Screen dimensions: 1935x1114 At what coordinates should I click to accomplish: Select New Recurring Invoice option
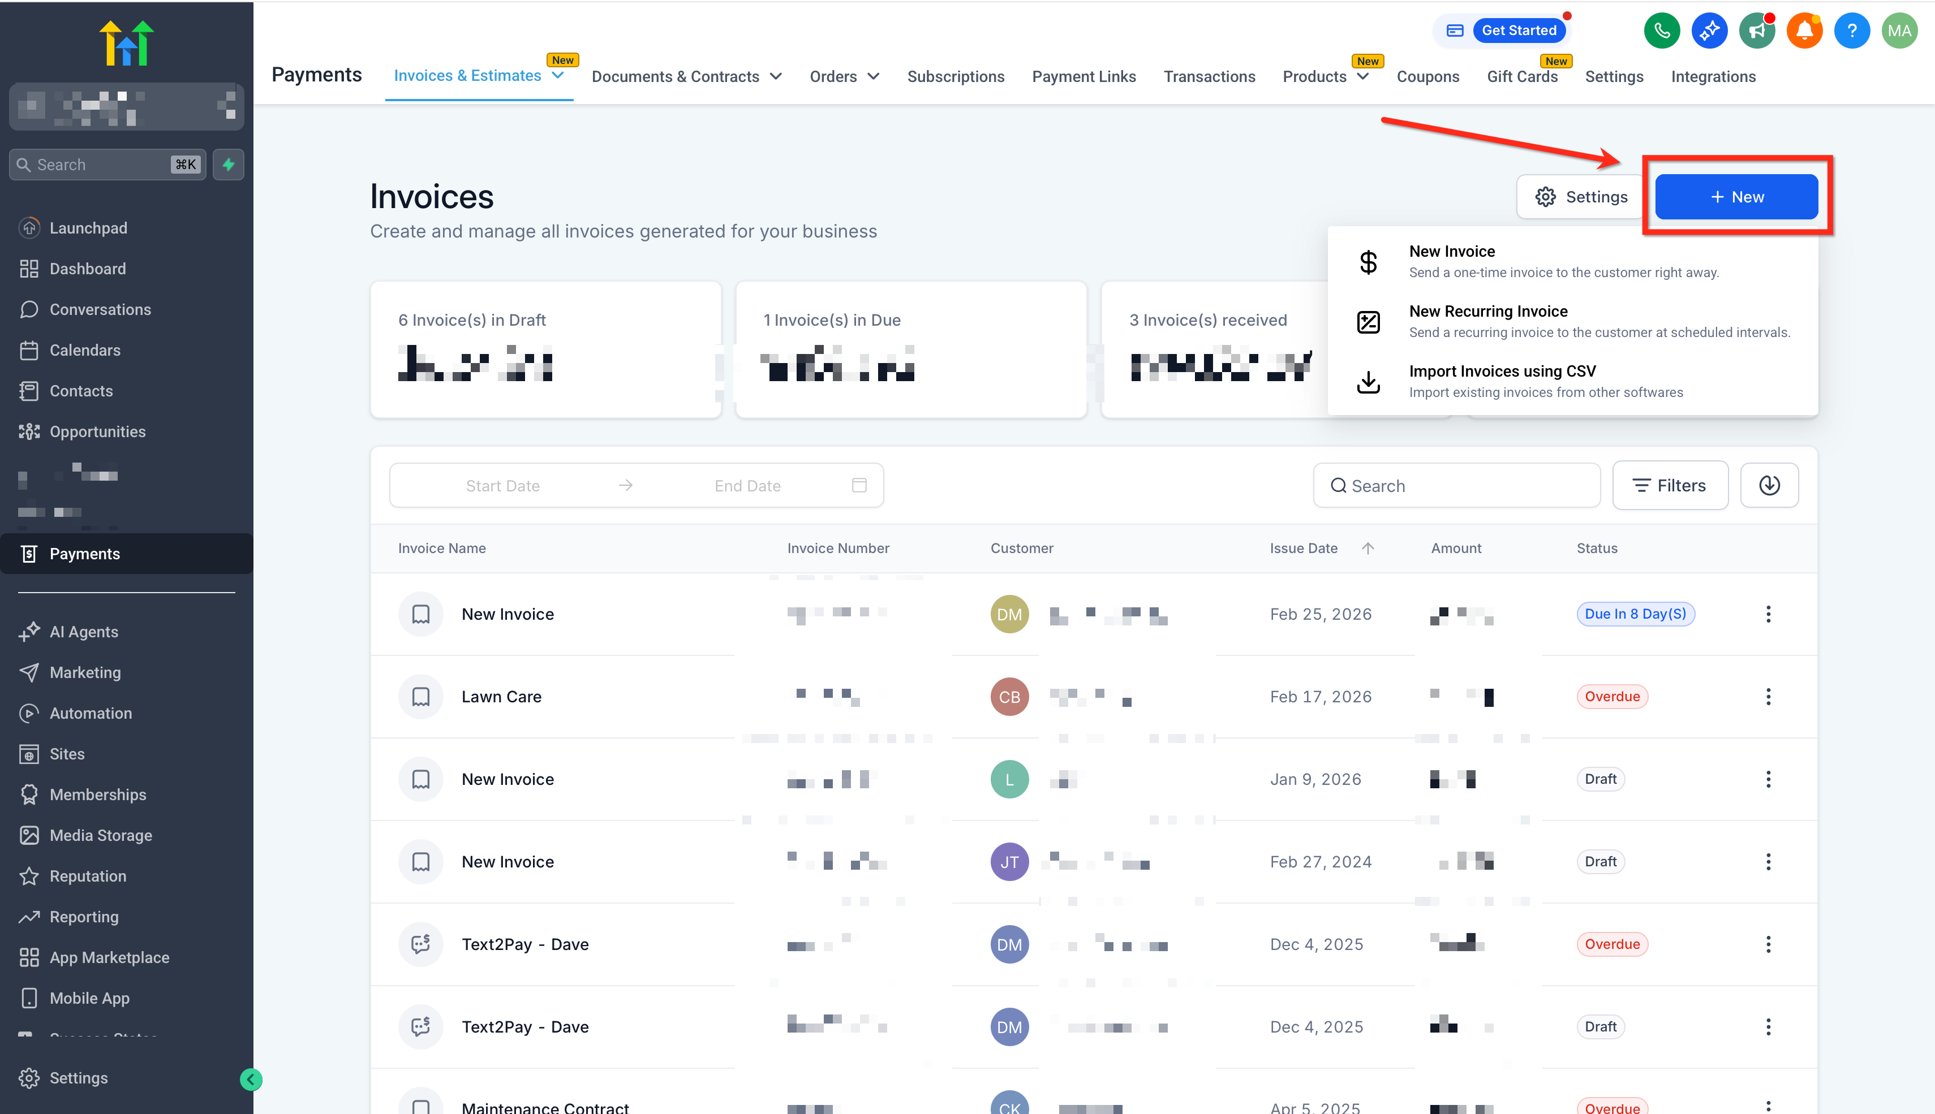pyautogui.click(x=1488, y=312)
